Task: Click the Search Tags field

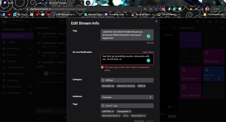Action: pos(127,106)
